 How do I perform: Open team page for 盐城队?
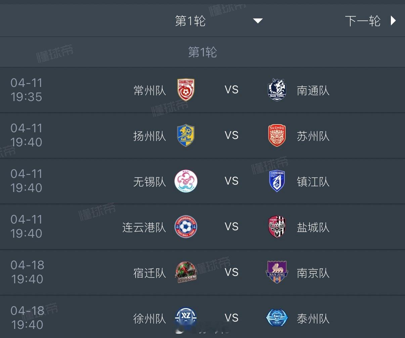click(x=313, y=227)
